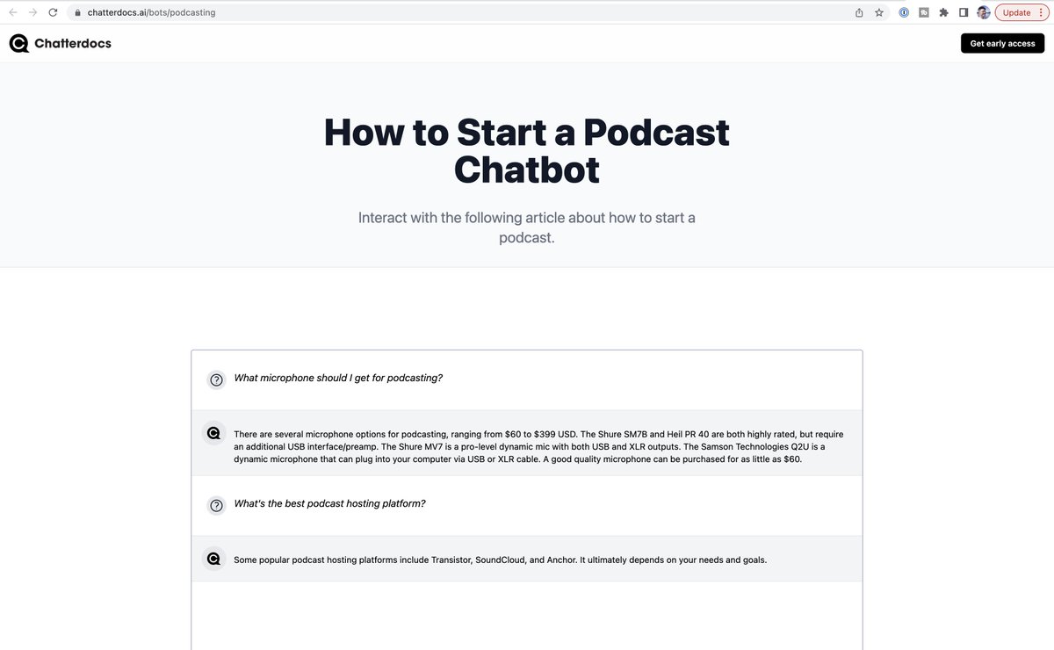Click the bot icon beside hosting platforms answer

coord(213,559)
